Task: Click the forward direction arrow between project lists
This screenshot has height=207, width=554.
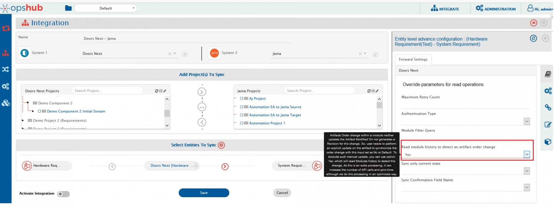Action: pos(202,92)
